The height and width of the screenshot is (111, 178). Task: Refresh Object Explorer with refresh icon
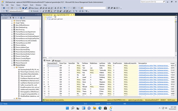point(21,18)
